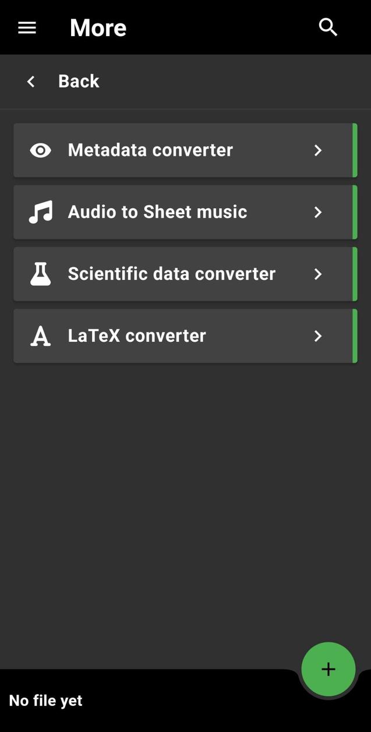Tap the Back label to return
This screenshot has width=371, height=732.
[x=79, y=80]
